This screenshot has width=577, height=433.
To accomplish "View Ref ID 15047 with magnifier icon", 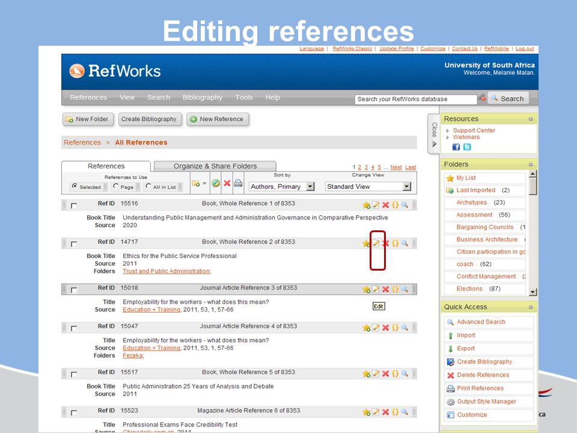I will (405, 327).
